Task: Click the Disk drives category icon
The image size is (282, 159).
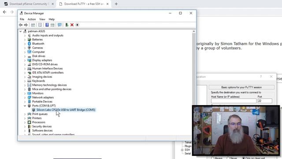Action: (30, 56)
